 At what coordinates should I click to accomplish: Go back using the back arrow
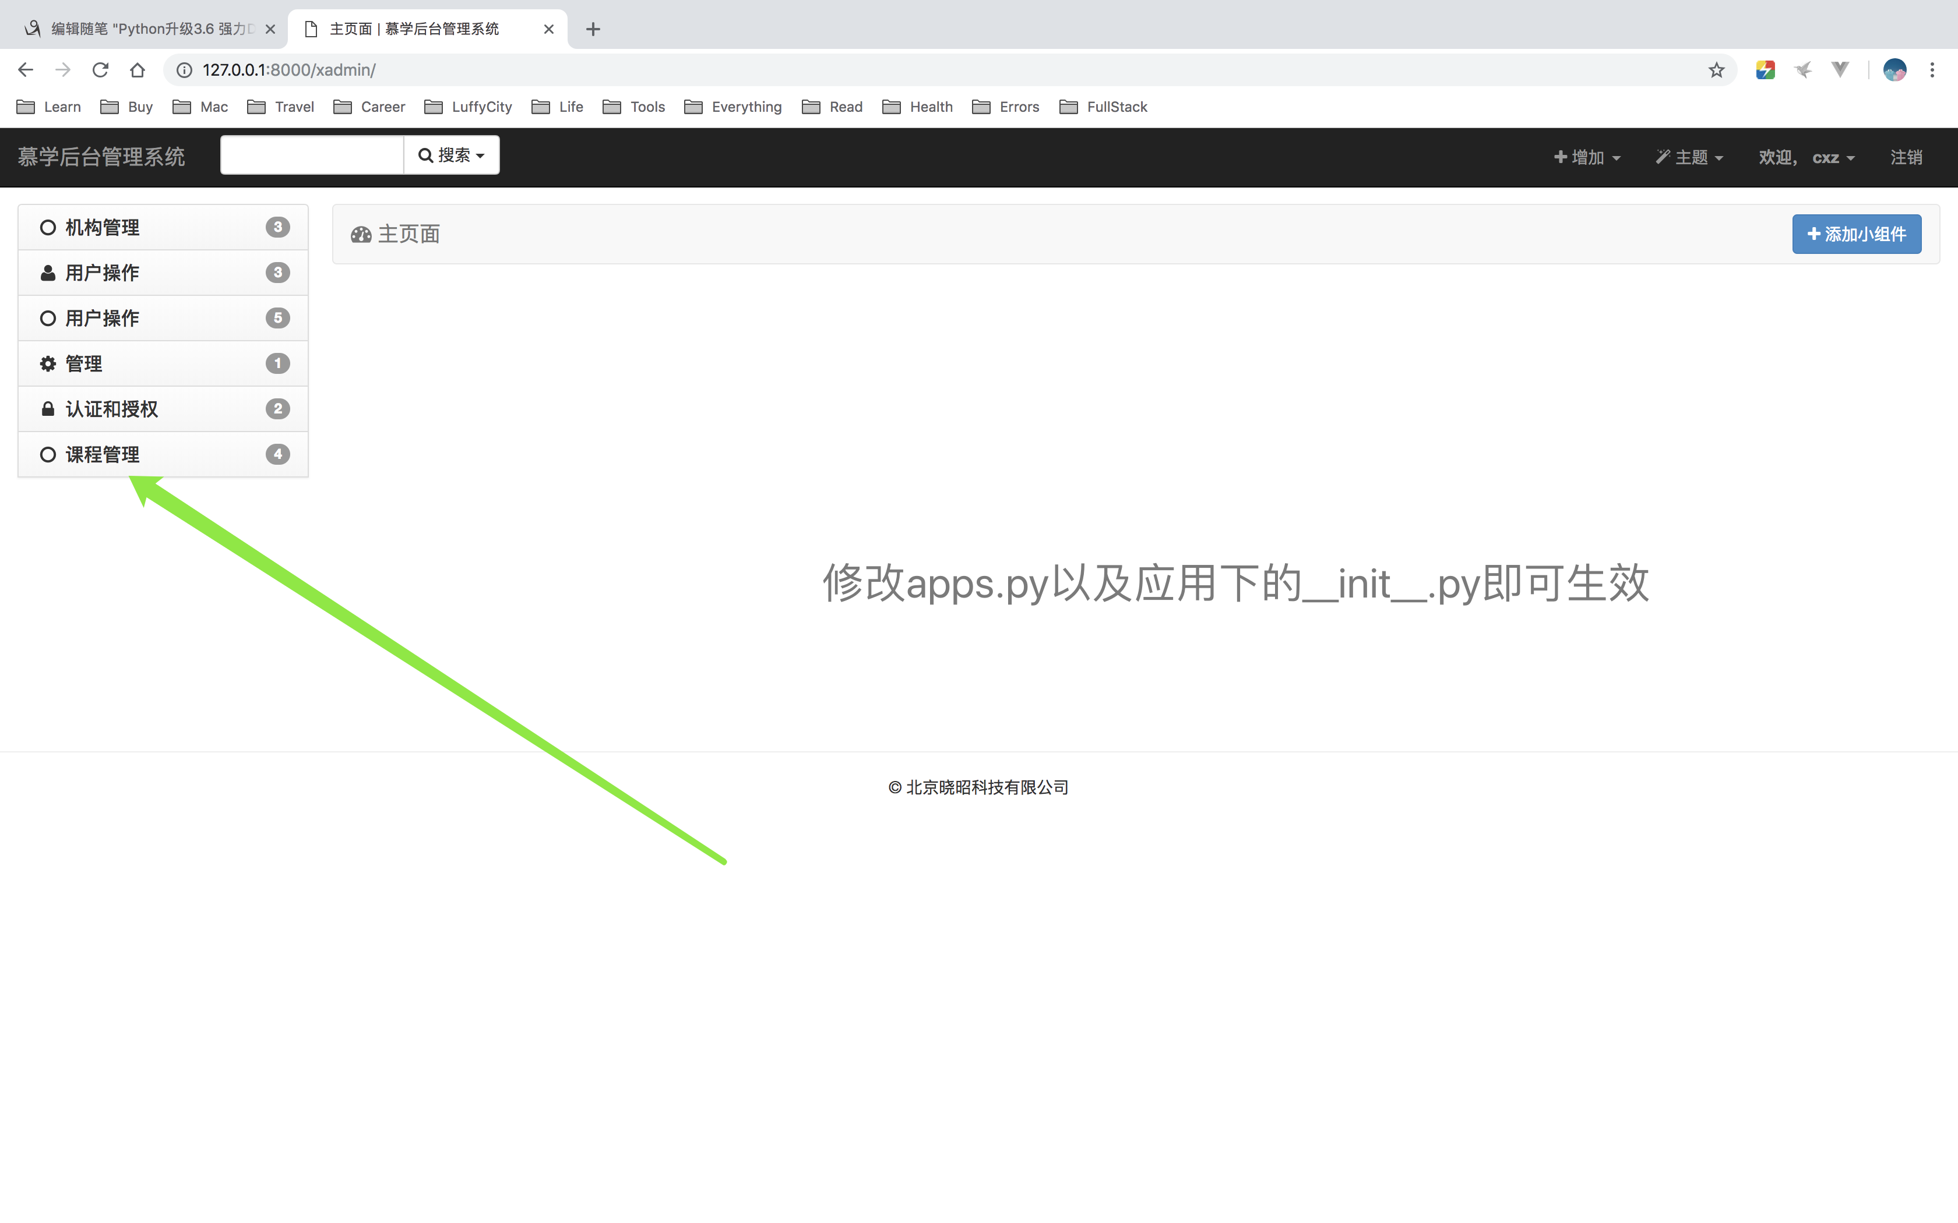click(26, 70)
